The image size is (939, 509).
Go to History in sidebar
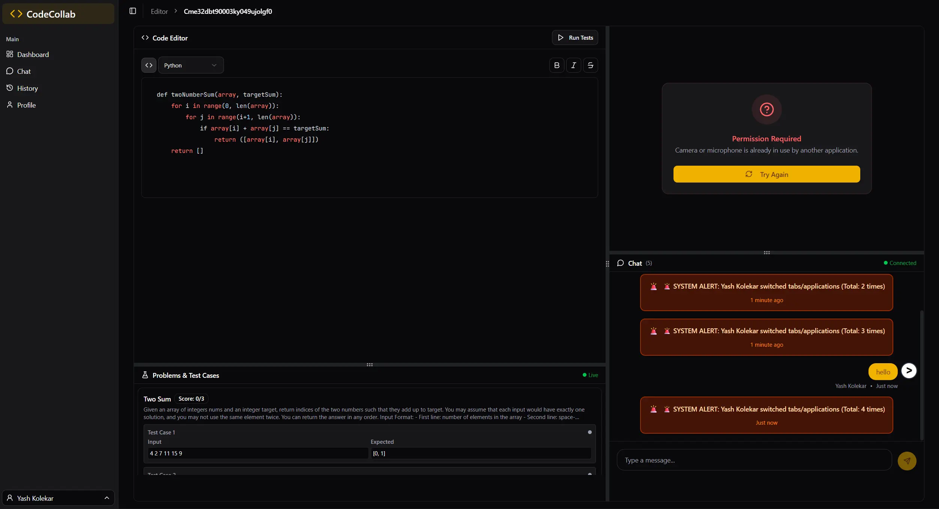coord(27,88)
